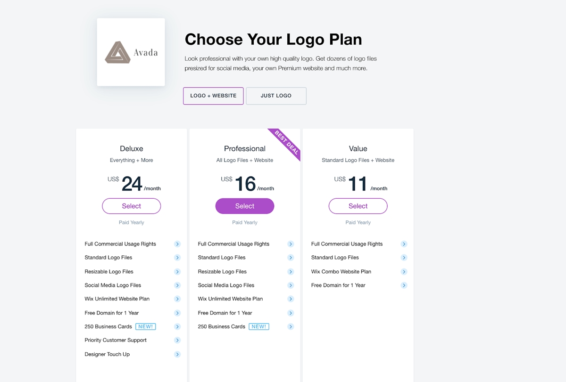
Task: Click arrow icon next to Professional Resizable Logo Files
Action: click(x=291, y=272)
